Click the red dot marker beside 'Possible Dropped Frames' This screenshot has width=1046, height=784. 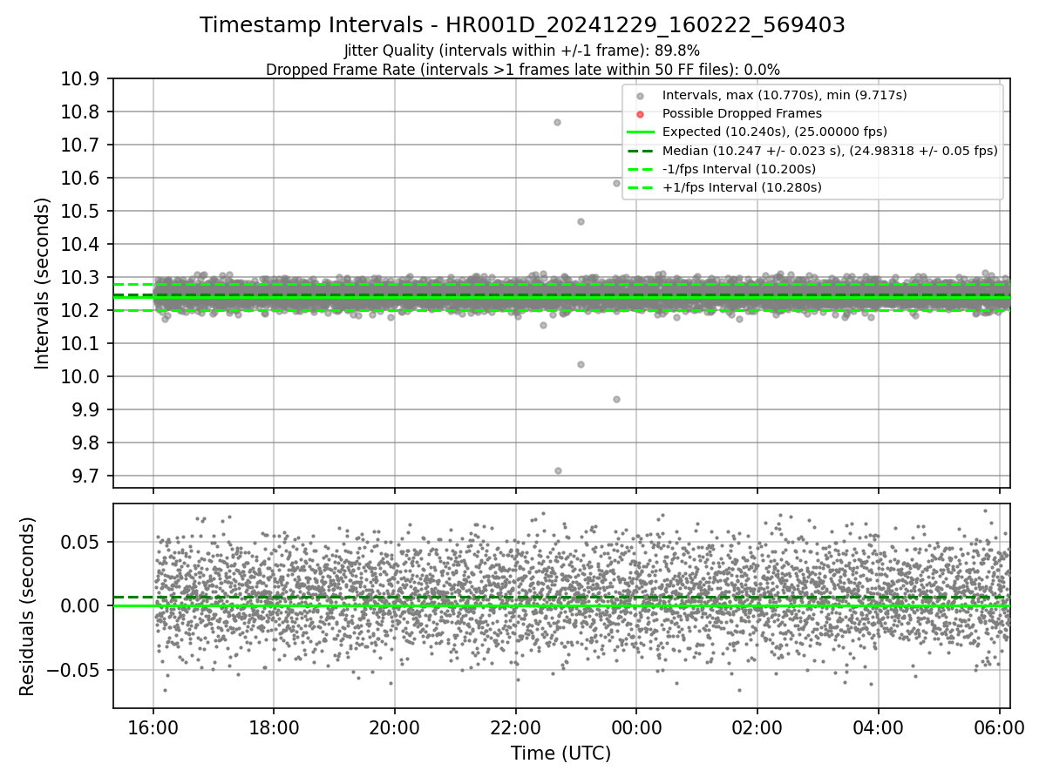pos(640,114)
